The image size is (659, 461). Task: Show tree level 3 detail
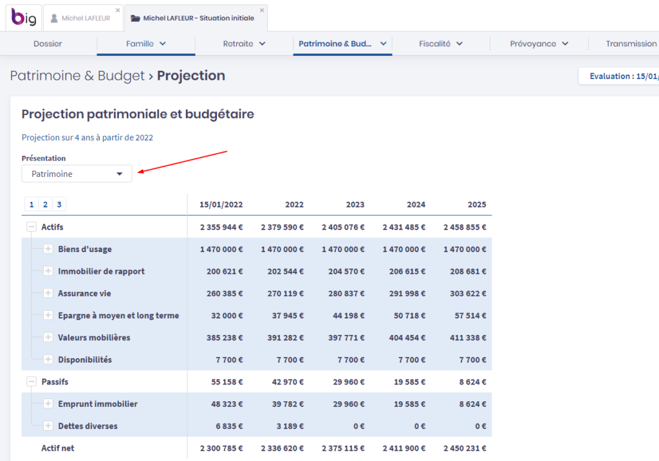click(59, 204)
